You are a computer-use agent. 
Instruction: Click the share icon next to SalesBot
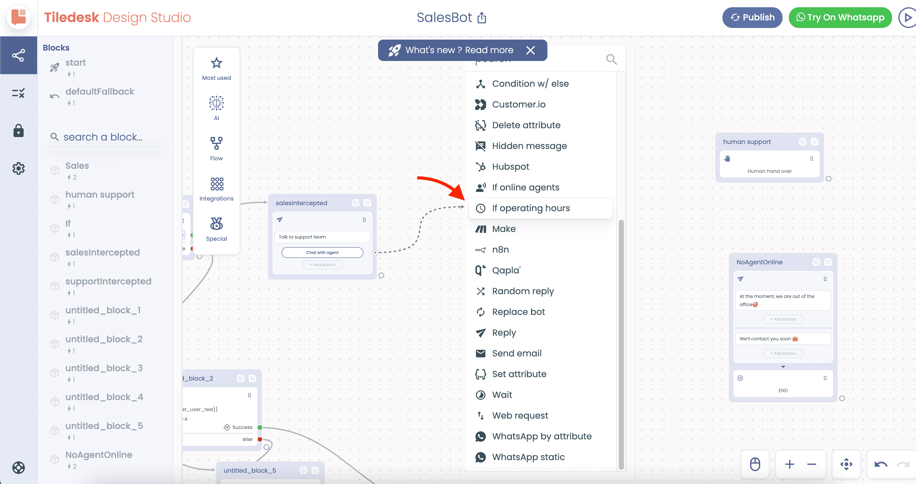click(x=482, y=17)
